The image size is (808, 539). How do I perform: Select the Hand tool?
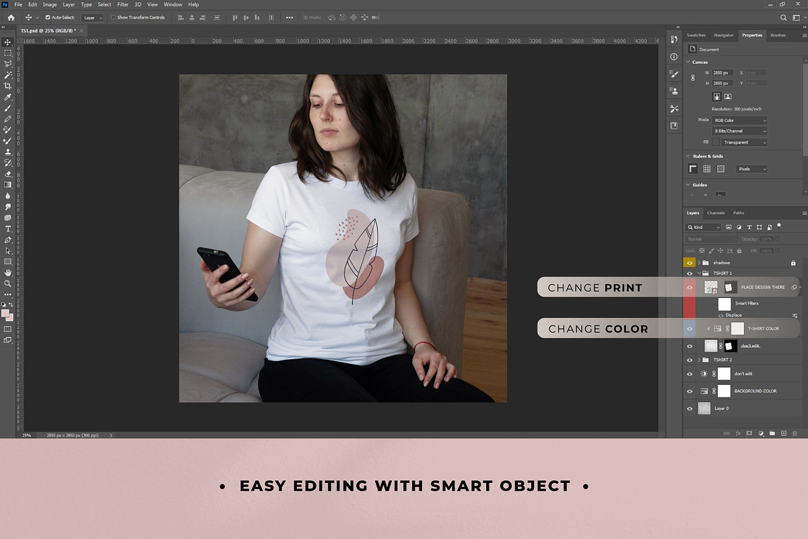click(8, 272)
